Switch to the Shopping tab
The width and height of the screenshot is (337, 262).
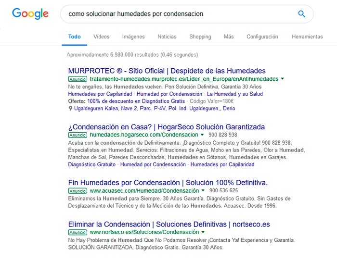point(200,37)
